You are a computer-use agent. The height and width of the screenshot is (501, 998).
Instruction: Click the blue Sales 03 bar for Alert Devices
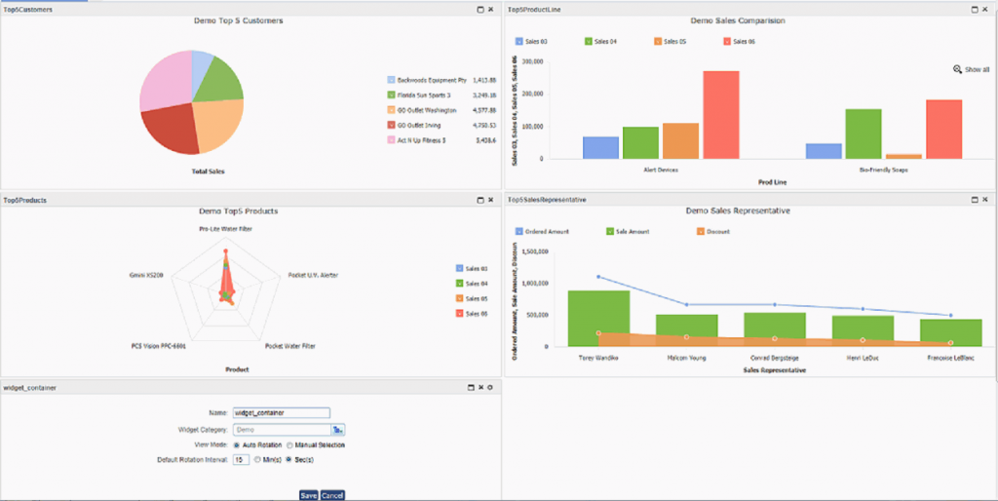click(600, 148)
